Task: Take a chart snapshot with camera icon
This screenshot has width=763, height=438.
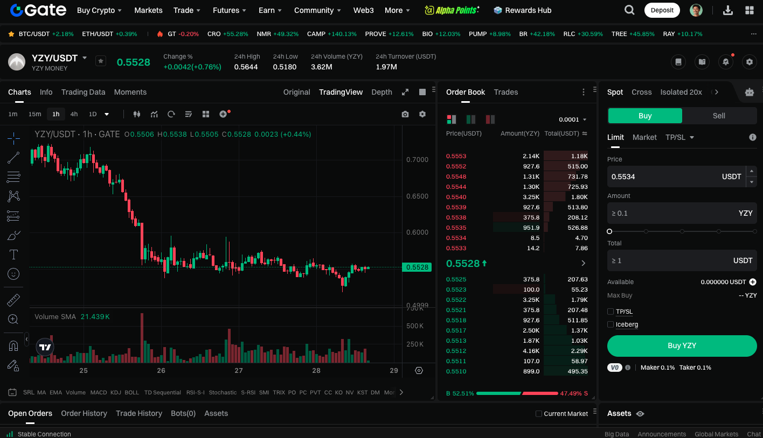Action: coord(405,114)
